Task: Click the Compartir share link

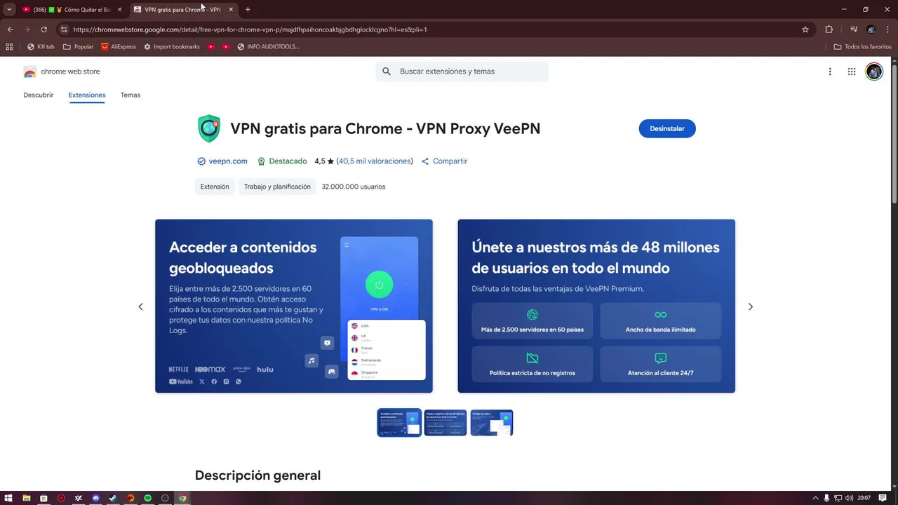Action: click(x=444, y=161)
